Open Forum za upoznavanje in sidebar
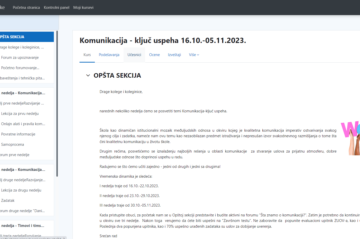 point(20,58)
